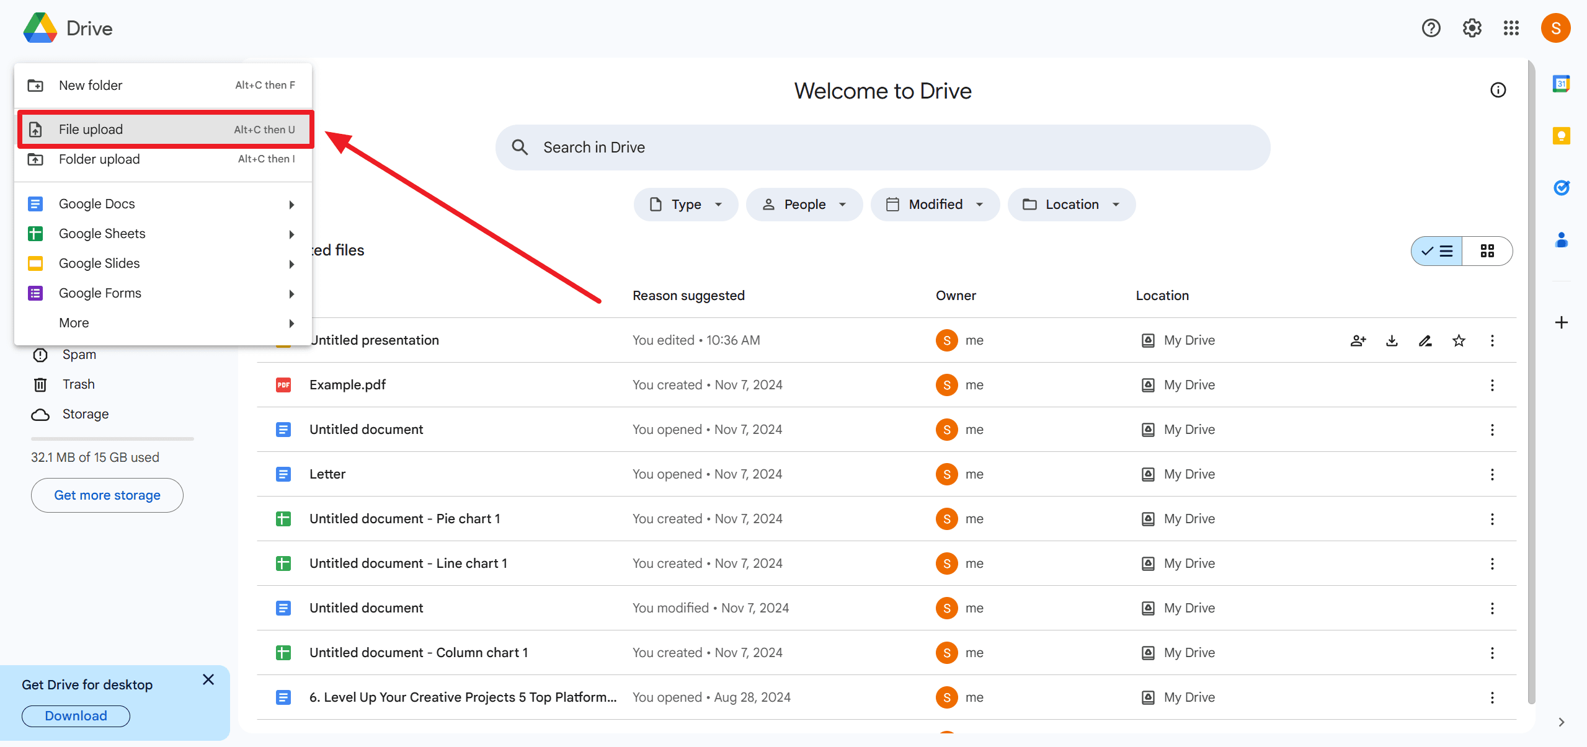Click the search magnifier icon
Screen dimensions: 1587x747
pos(520,148)
